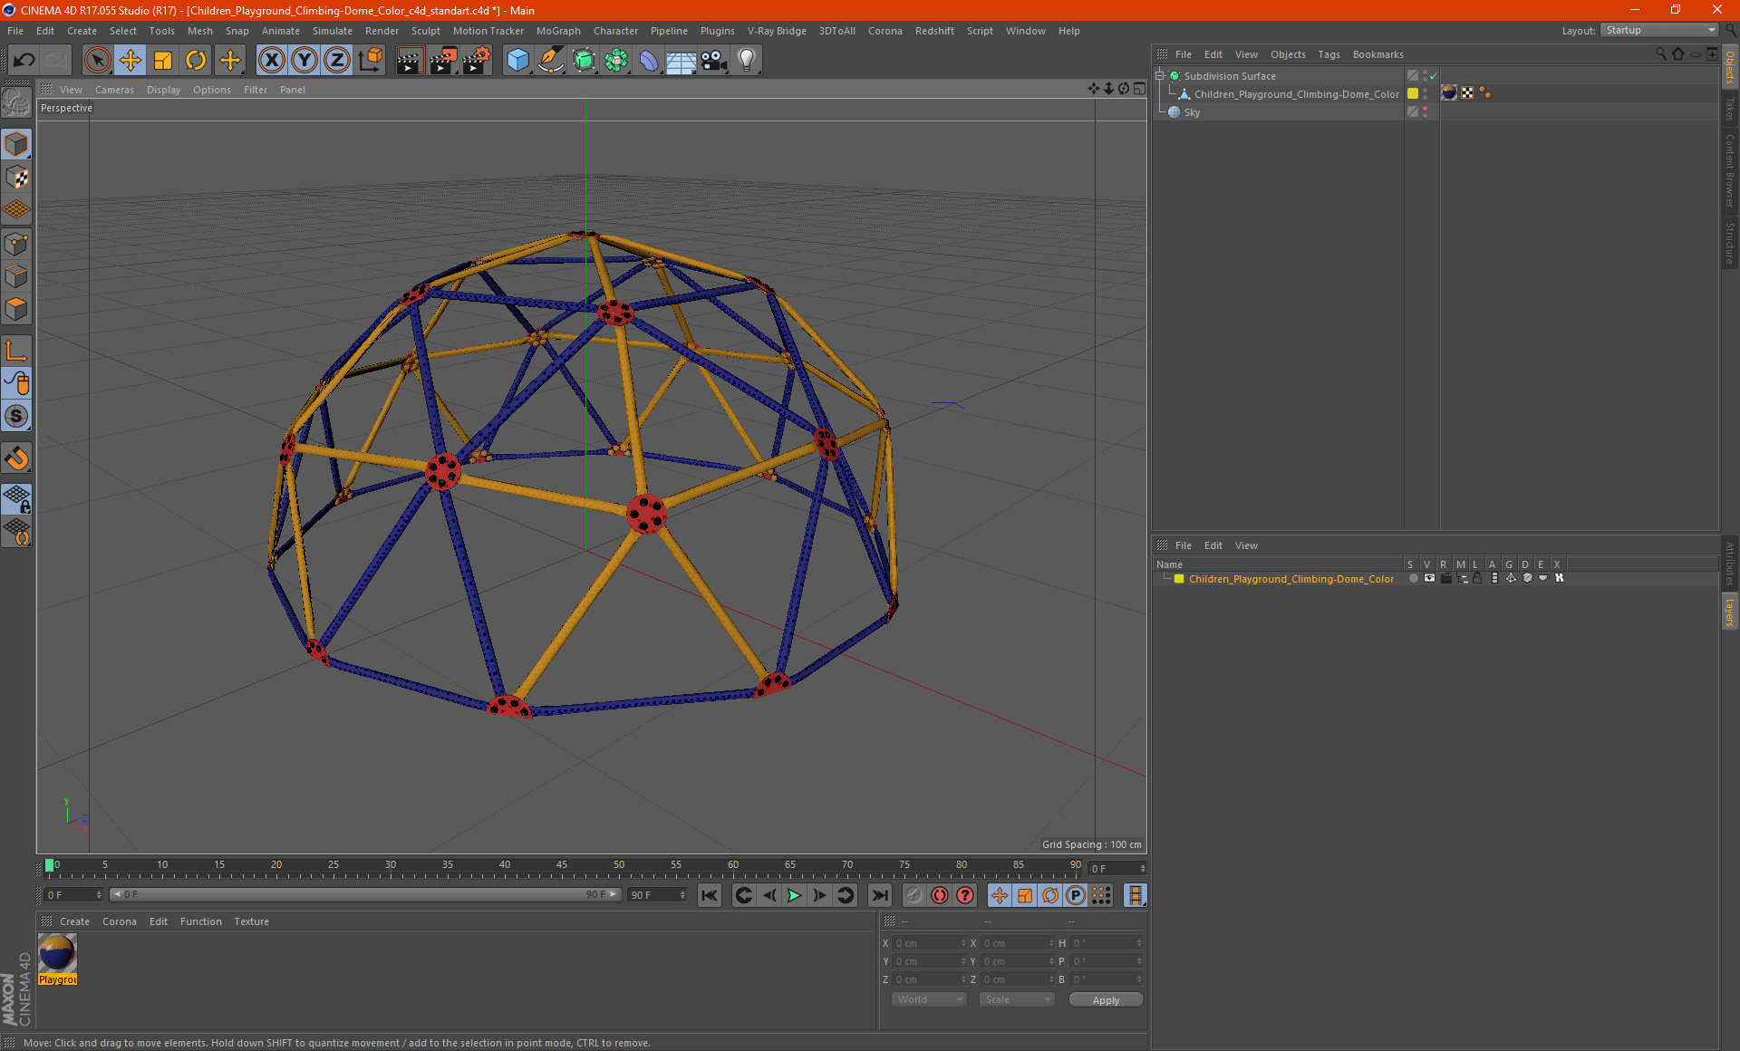This screenshot has width=1740, height=1051.
Task: Add a Floor environment object
Action: pos(681,61)
